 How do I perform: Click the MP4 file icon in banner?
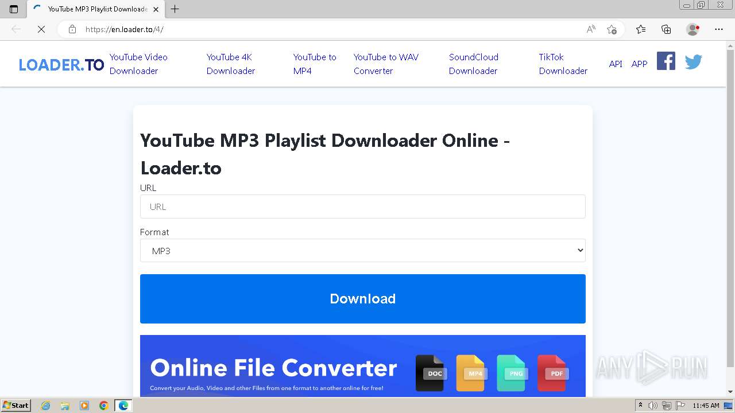click(471, 373)
